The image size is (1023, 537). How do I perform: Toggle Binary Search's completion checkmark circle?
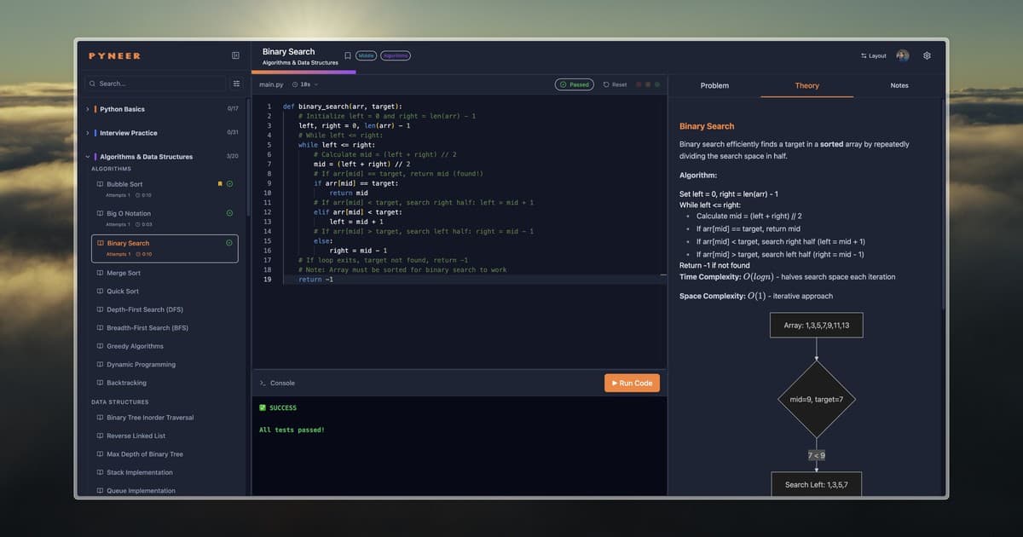tap(230, 243)
